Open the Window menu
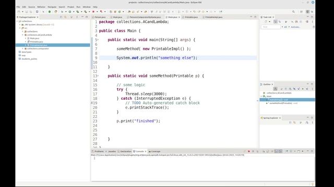The height and width of the screenshot is (187, 334). click(x=87, y=7)
